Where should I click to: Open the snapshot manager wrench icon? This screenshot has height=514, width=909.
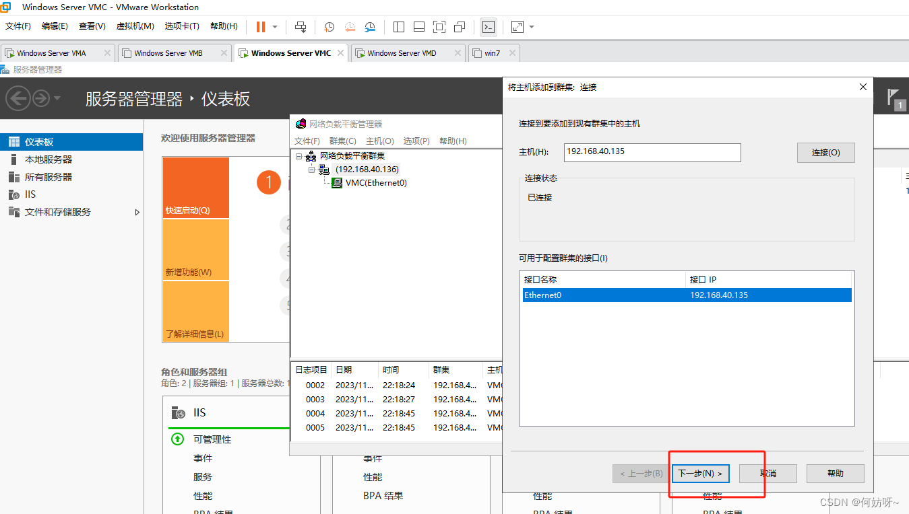pos(370,27)
